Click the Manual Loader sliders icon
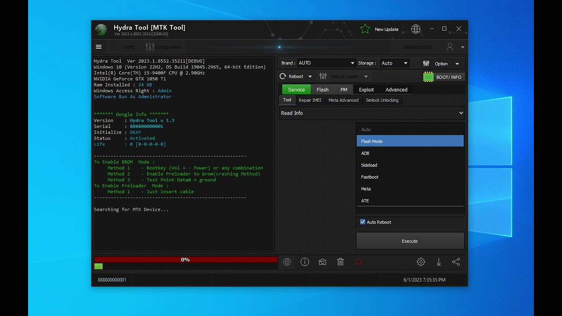Viewport: 562px width, 316px height. [x=323, y=76]
